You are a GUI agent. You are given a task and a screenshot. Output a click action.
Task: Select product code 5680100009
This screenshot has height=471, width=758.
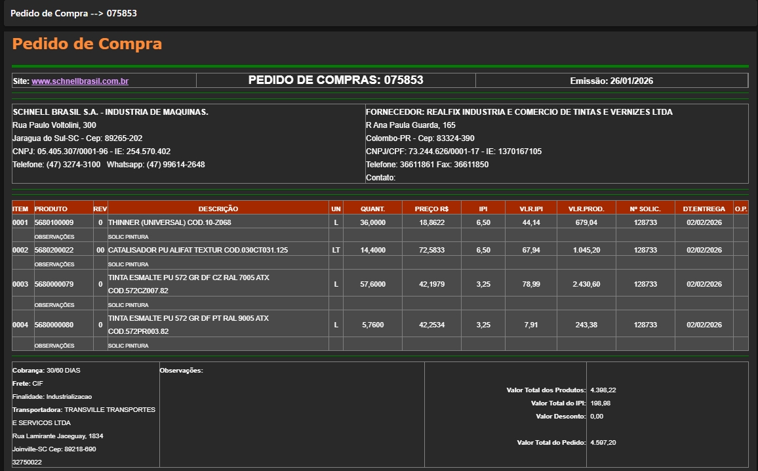pos(54,223)
